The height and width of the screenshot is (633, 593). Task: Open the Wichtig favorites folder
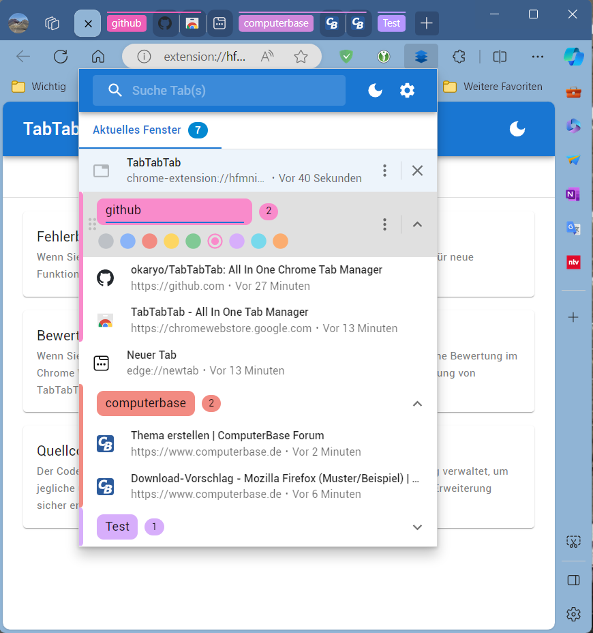[x=39, y=87]
